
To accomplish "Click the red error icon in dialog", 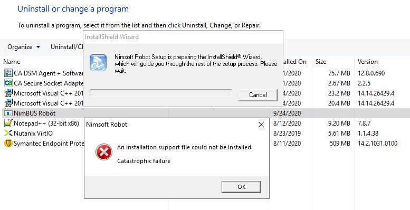I will point(104,151).
